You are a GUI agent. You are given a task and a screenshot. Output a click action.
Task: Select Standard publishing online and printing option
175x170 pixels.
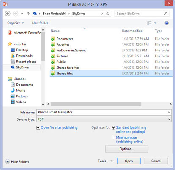pos(113,127)
